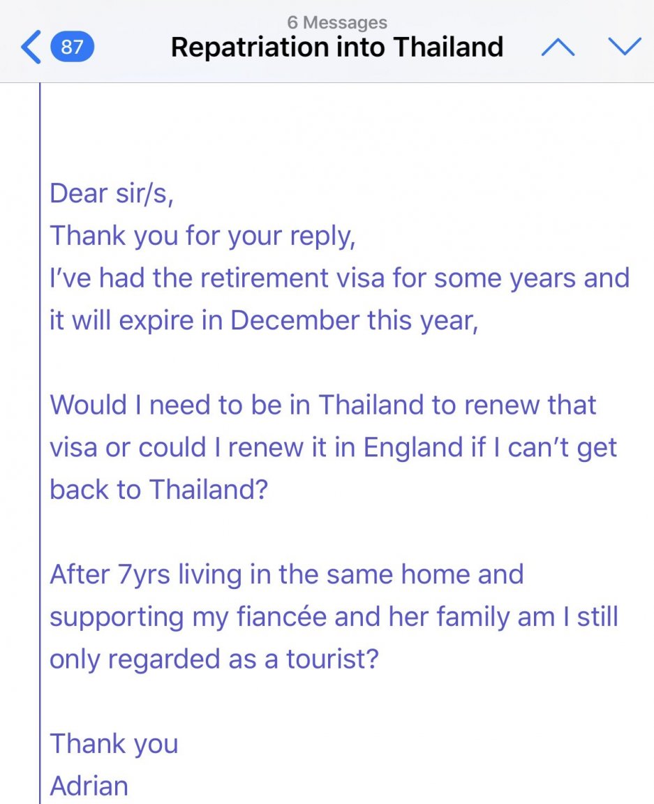
Task: Tap the 'Adrian' signature name
Action: [x=89, y=786]
